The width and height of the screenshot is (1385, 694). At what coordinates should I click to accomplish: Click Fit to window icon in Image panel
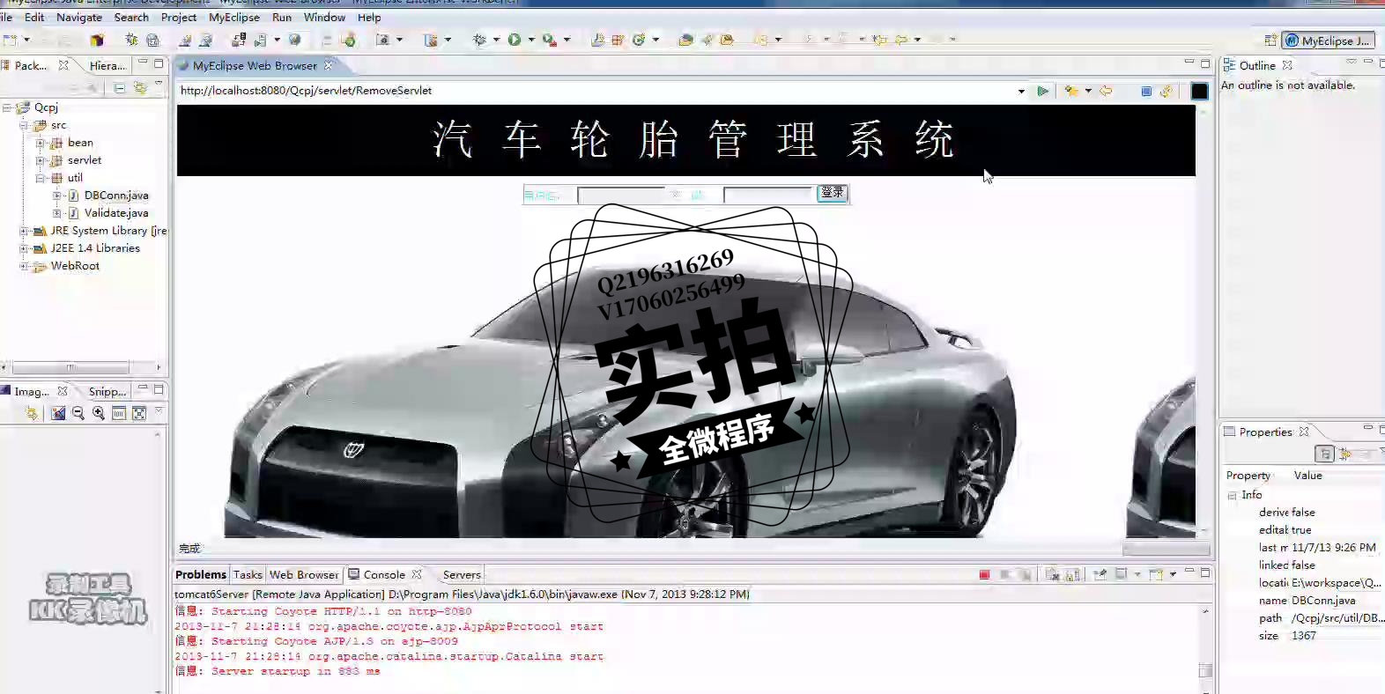[x=139, y=413]
